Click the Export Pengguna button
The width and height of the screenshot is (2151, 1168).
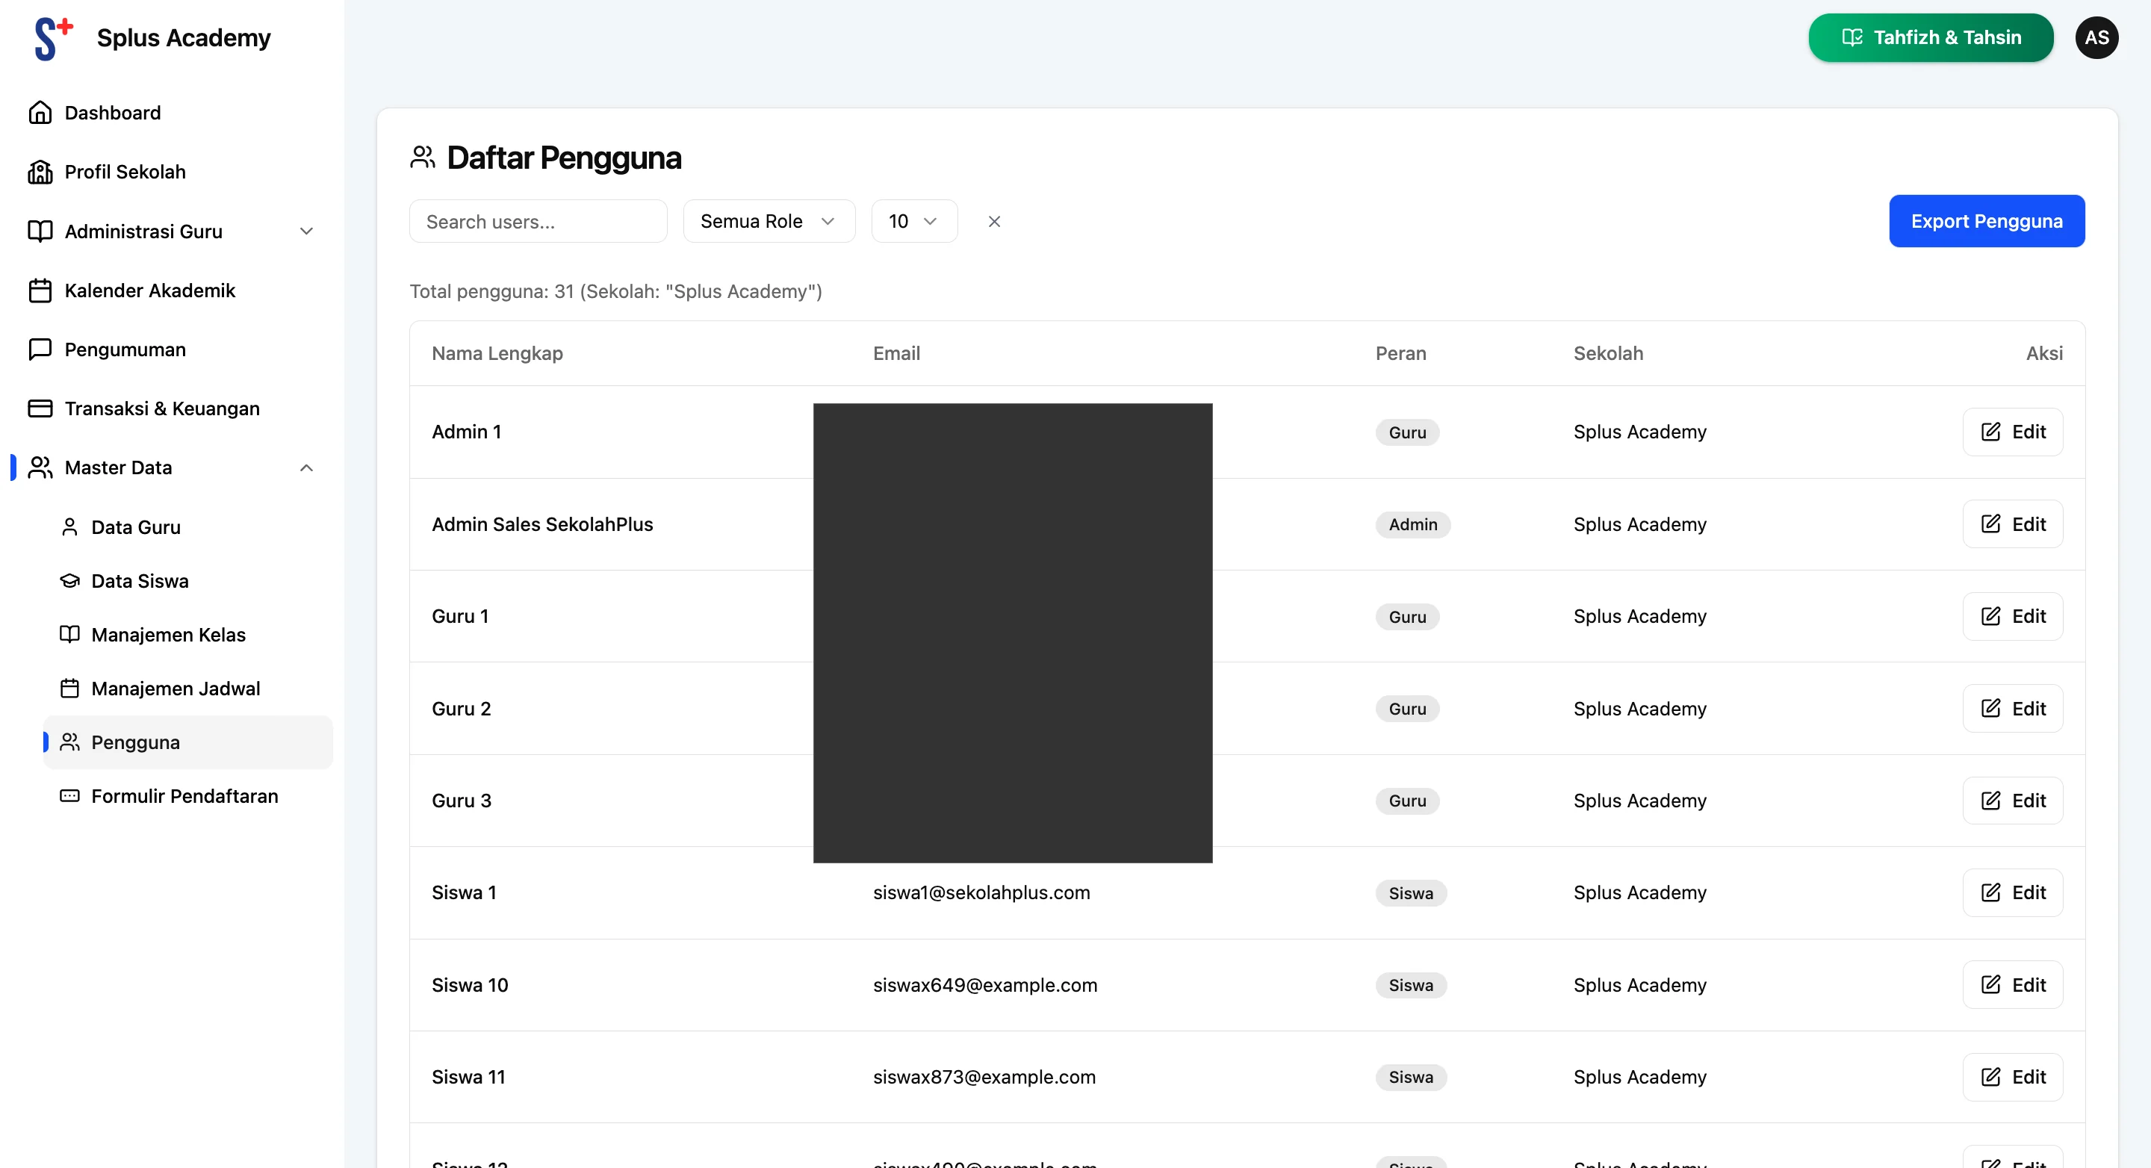tap(1986, 221)
